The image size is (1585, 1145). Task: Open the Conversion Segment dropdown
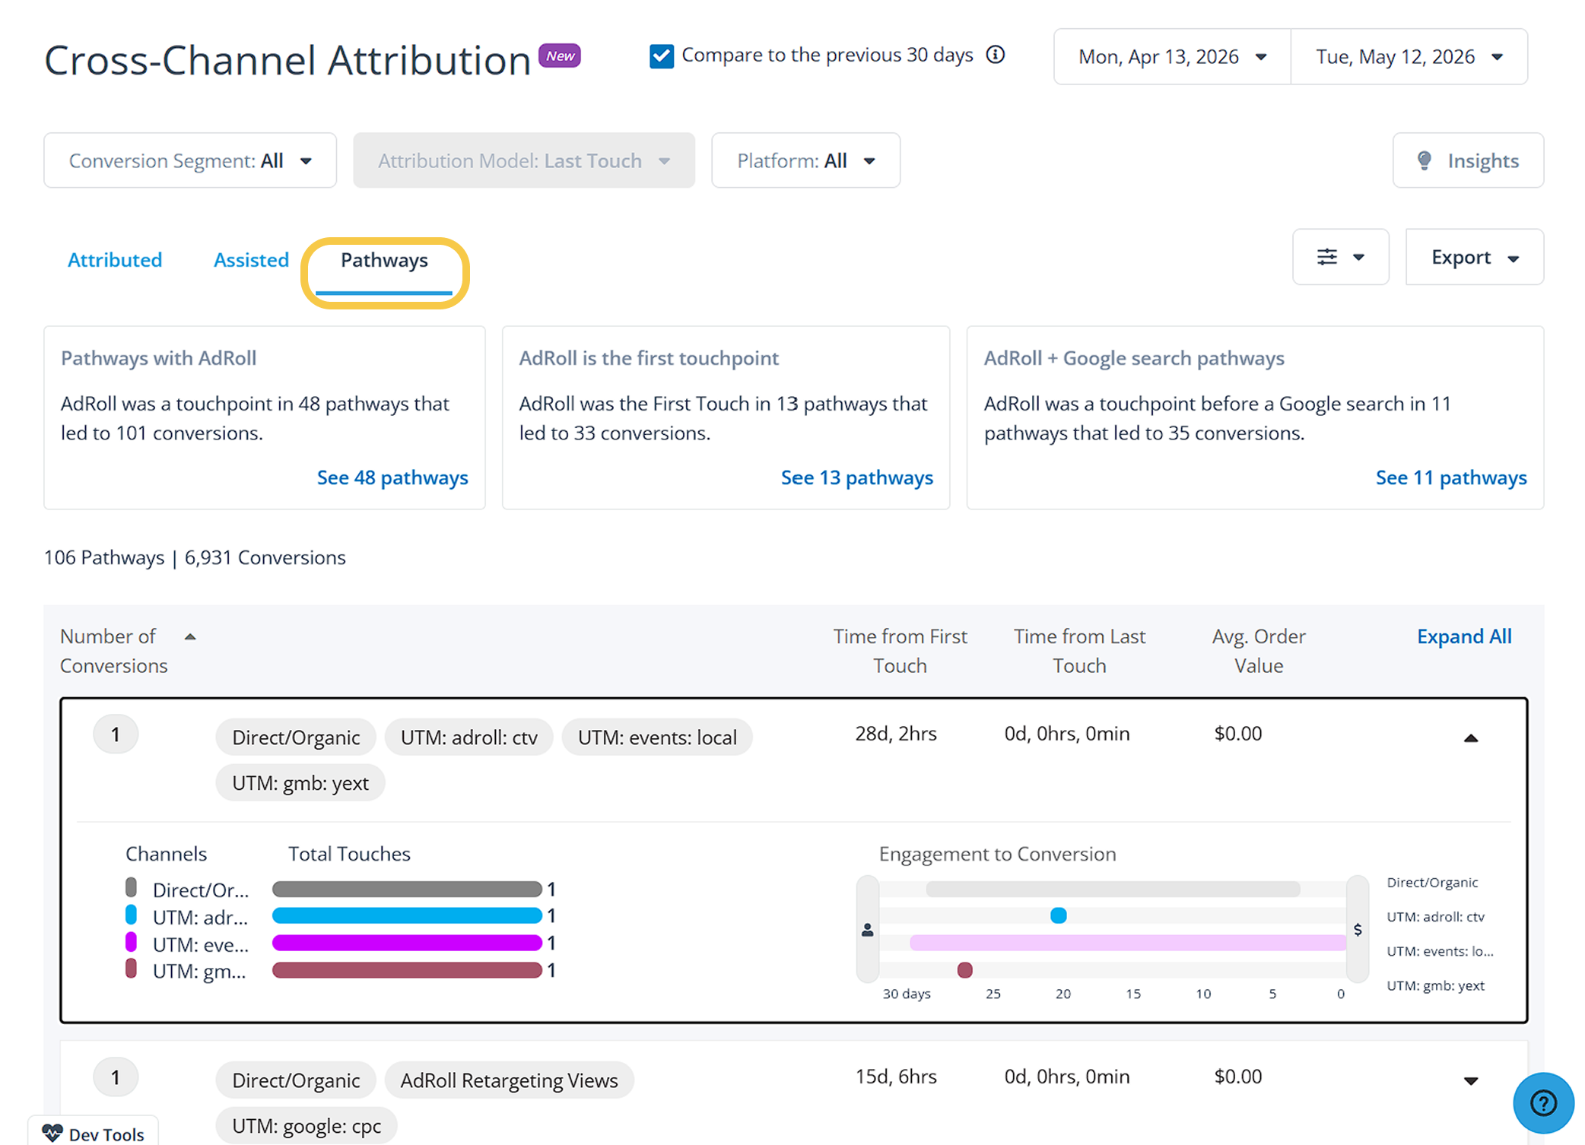pos(190,160)
